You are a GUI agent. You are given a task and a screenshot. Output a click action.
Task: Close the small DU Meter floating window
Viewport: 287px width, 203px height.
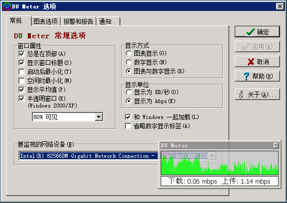coord(276,145)
